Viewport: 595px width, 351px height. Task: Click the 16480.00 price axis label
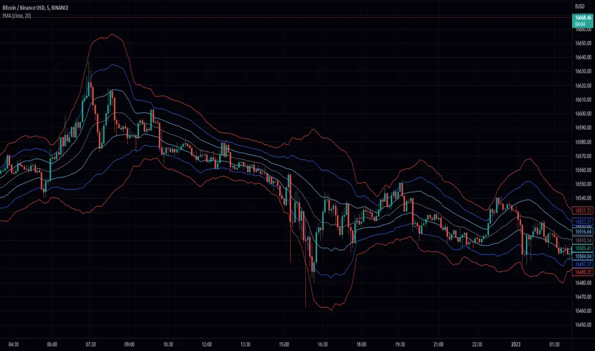coord(583,283)
